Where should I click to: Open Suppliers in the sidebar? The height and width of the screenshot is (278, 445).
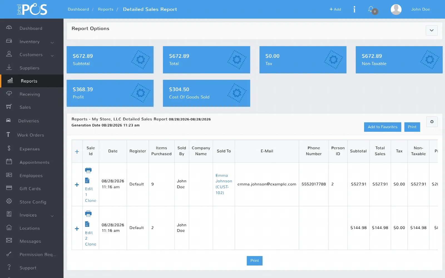click(29, 68)
